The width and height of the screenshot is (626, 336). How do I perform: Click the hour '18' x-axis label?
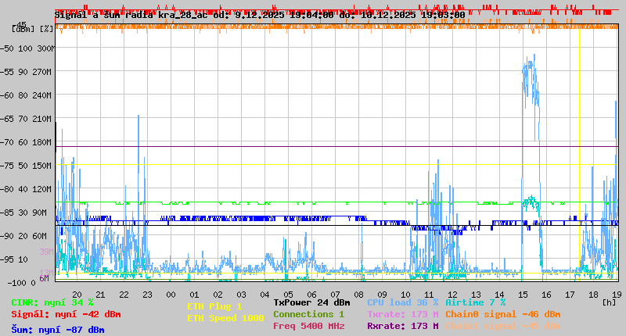594,295
